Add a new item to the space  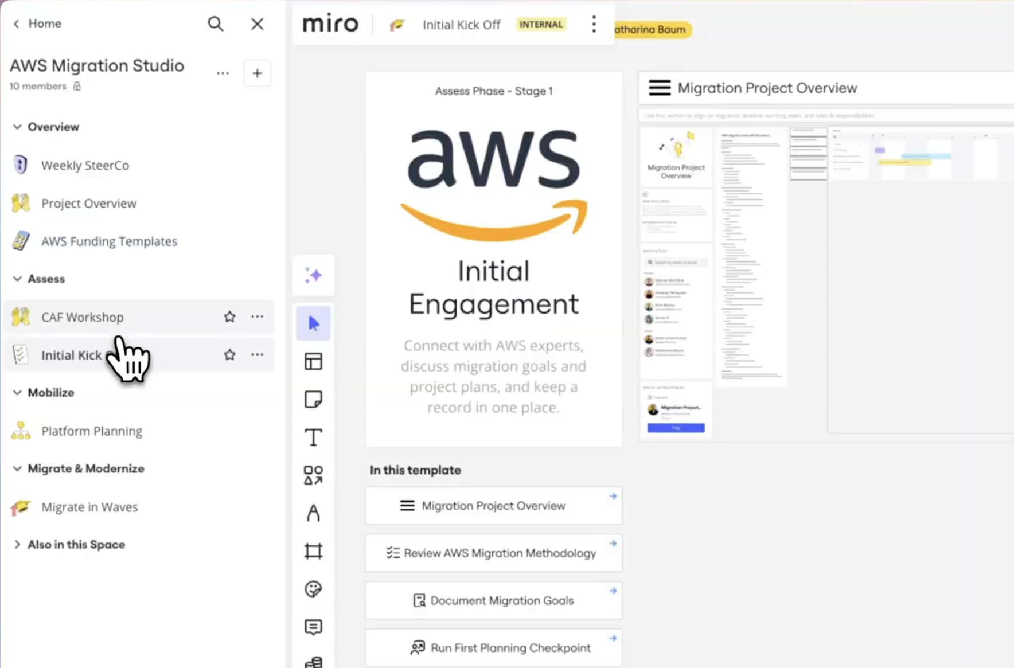258,73
